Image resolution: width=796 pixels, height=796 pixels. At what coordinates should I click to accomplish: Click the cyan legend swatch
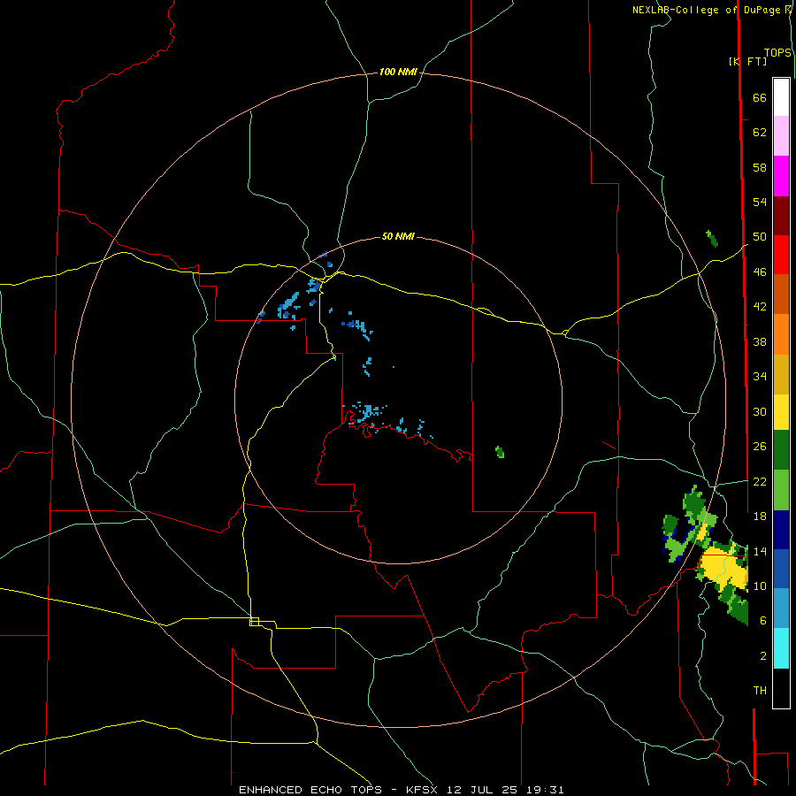(781, 648)
